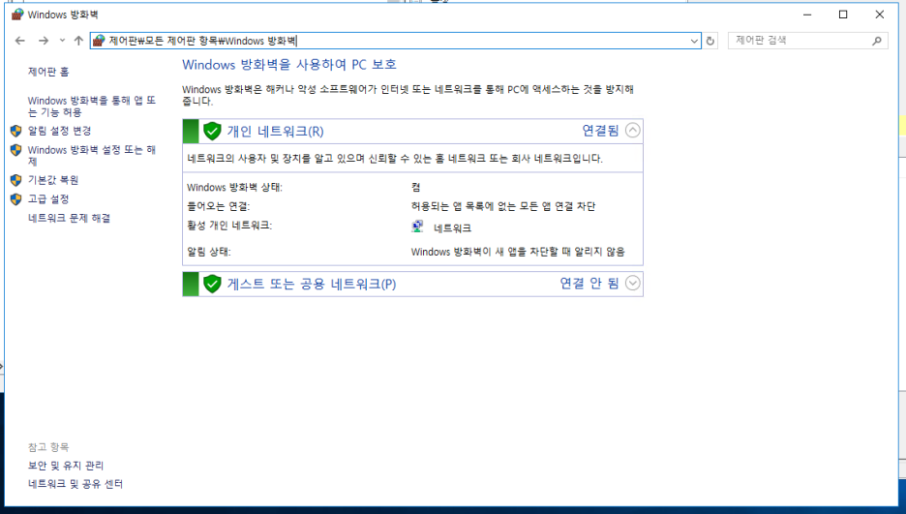Click green shield icon for 게스트 또는 공용 네트워크

(x=212, y=284)
